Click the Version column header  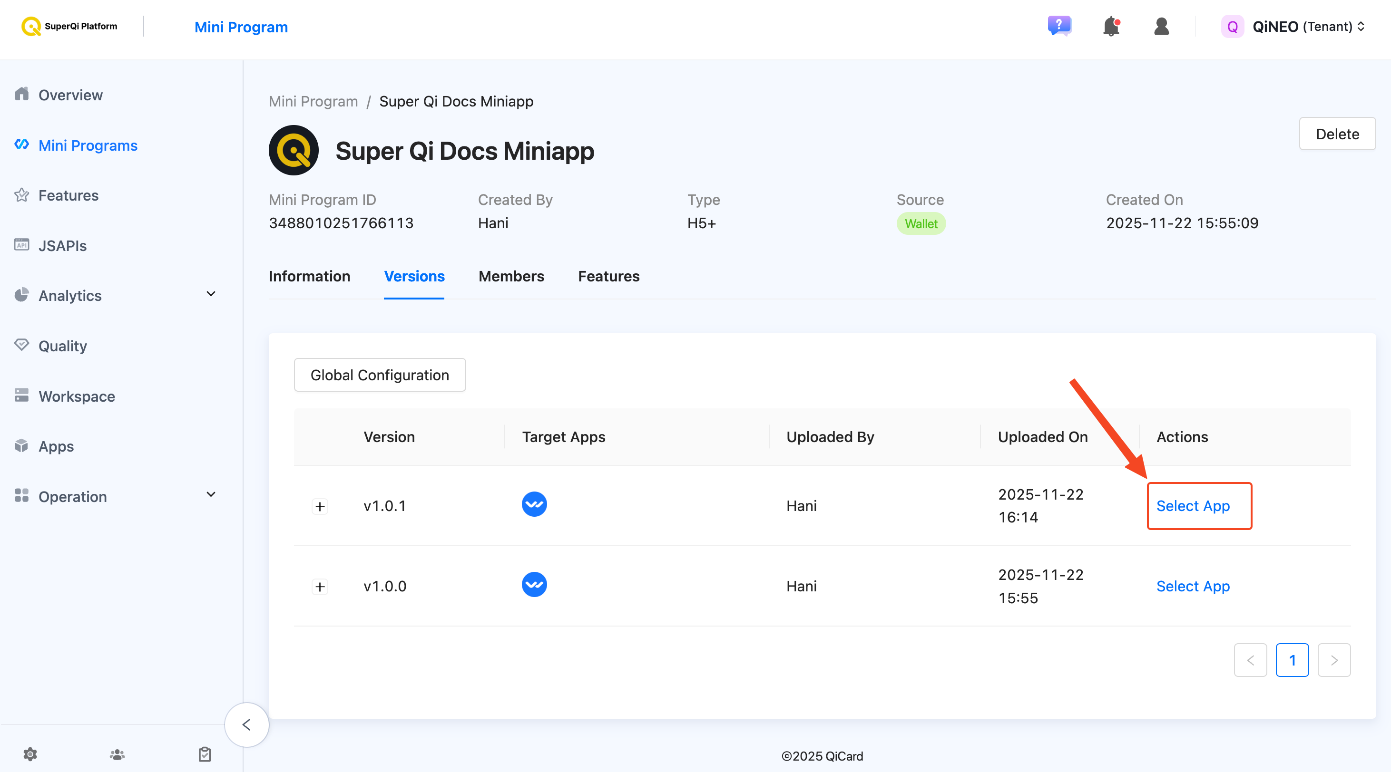[x=389, y=437]
